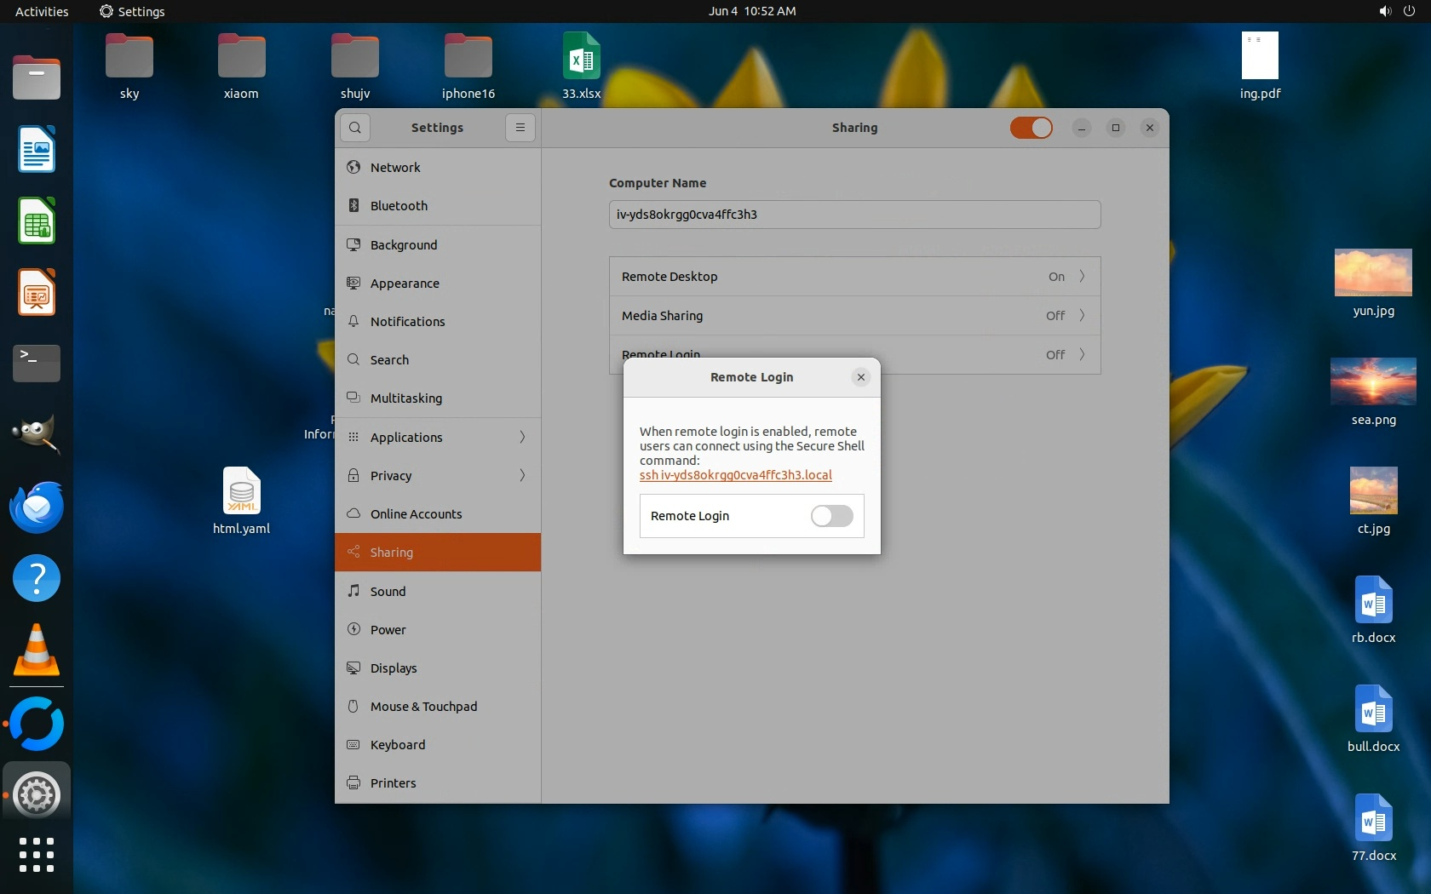The width and height of the screenshot is (1431, 894).
Task: Open the Terminal from the dock
Action: tap(37, 363)
